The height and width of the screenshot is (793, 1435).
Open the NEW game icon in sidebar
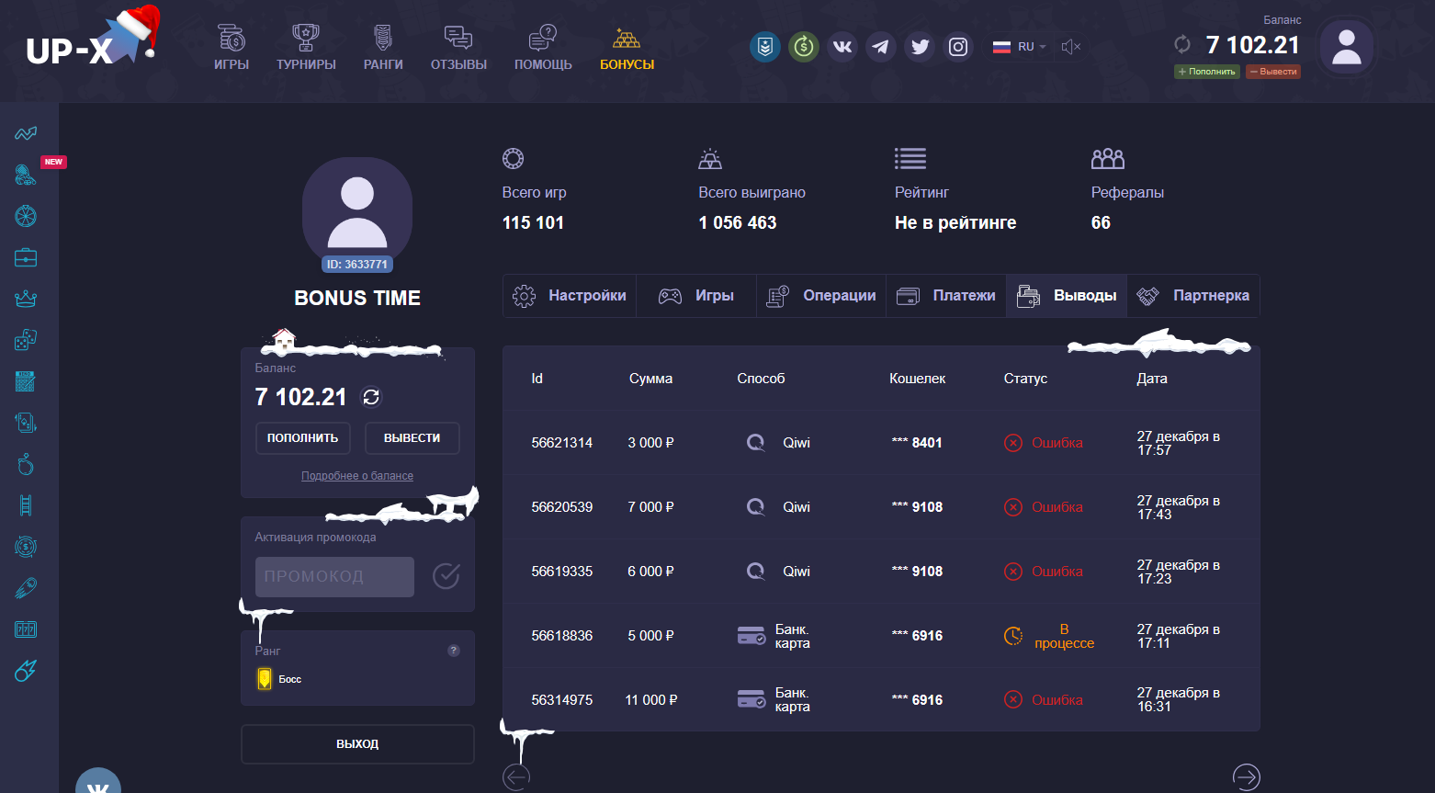click(26, 175)
